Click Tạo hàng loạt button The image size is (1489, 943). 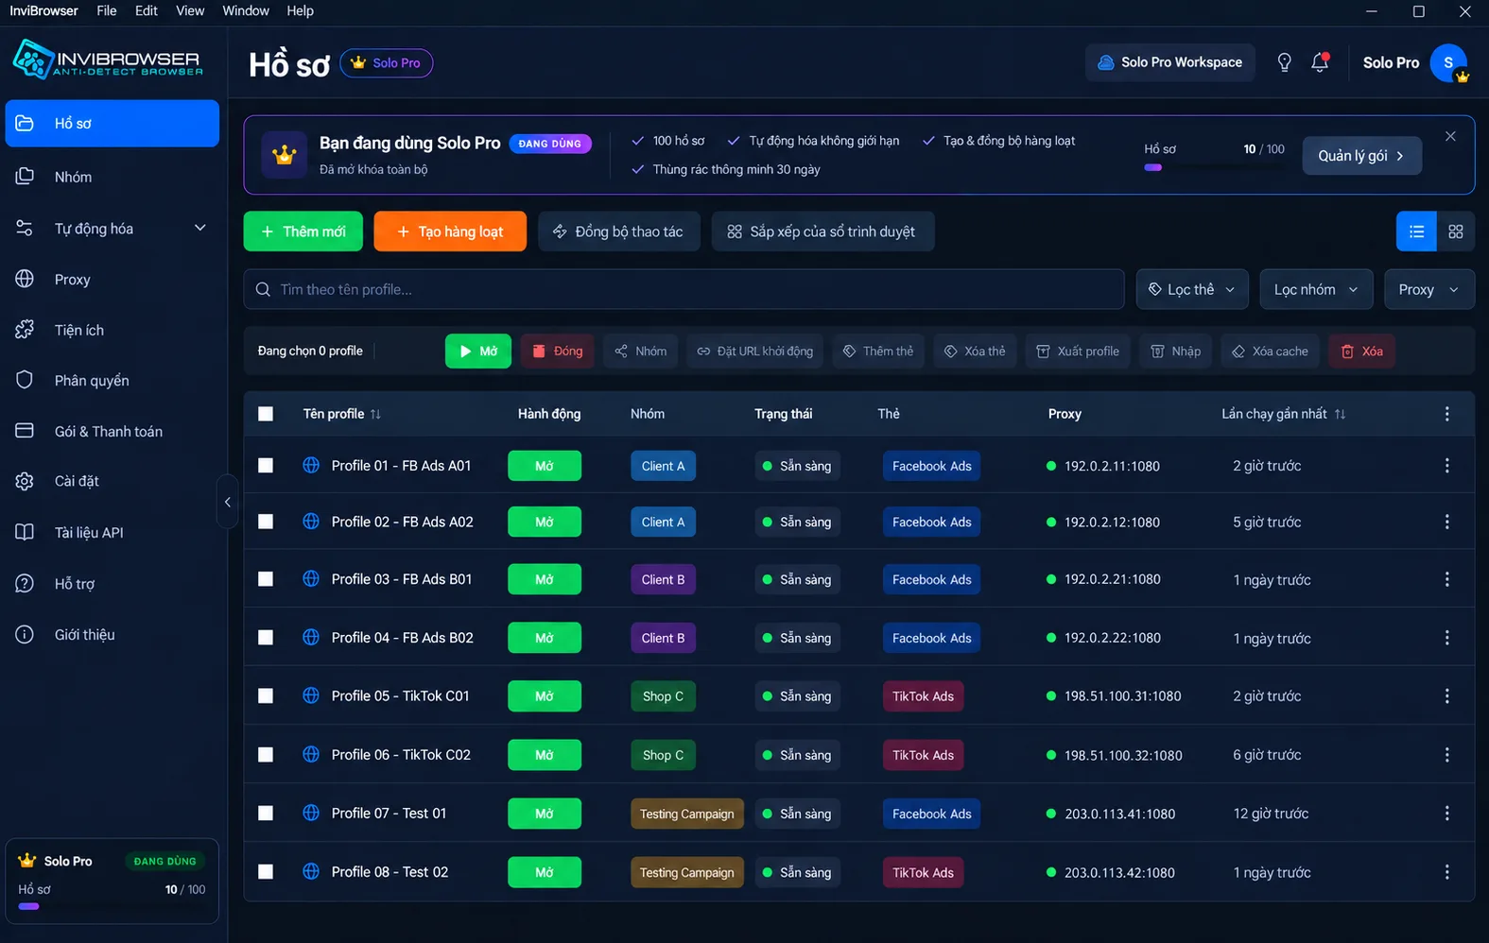coord(450,231)
